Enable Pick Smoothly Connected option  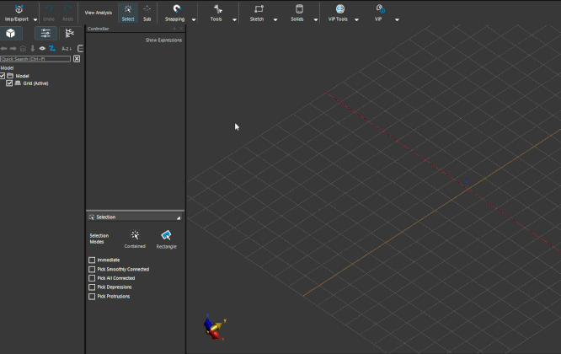92,269
